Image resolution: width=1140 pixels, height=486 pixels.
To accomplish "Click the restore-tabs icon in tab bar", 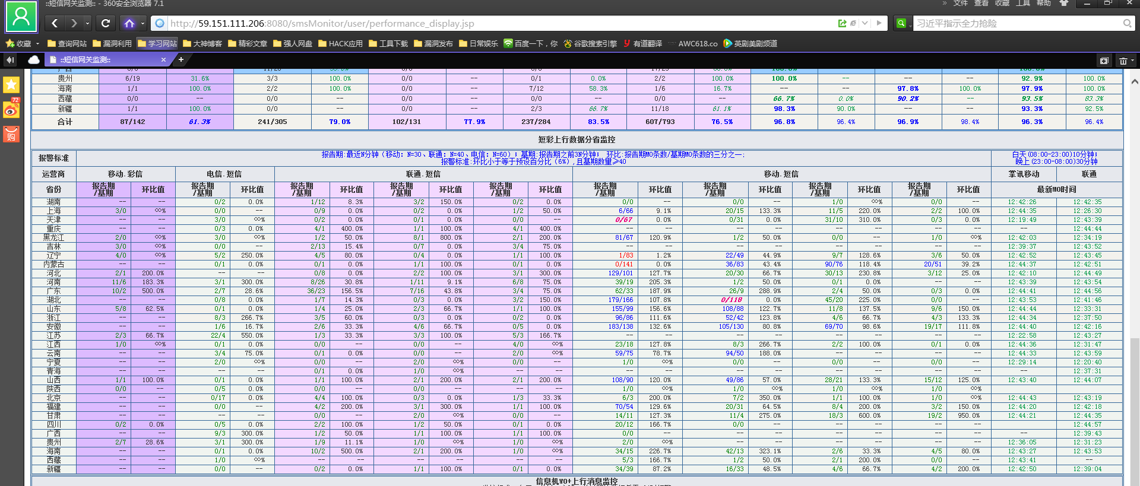I will click(x=1104, y=61).
